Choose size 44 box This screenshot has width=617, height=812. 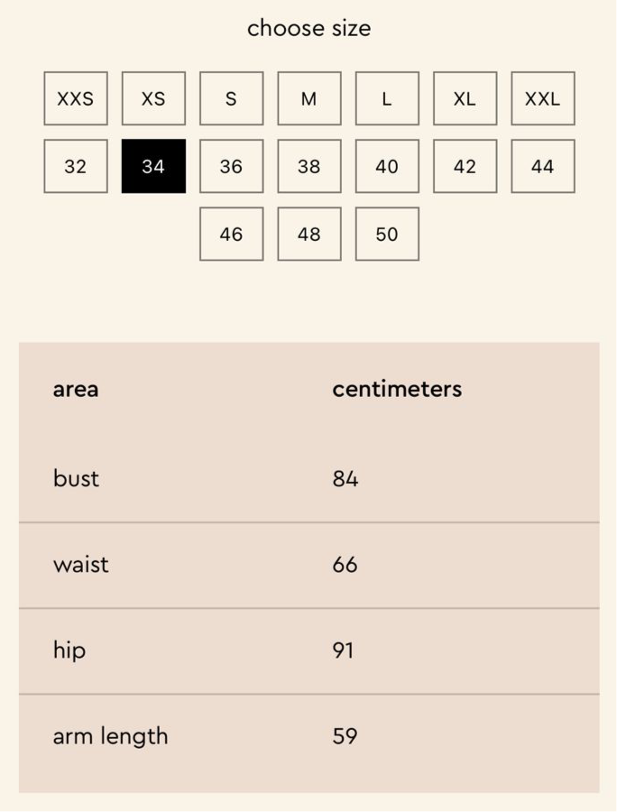(542, 166)
